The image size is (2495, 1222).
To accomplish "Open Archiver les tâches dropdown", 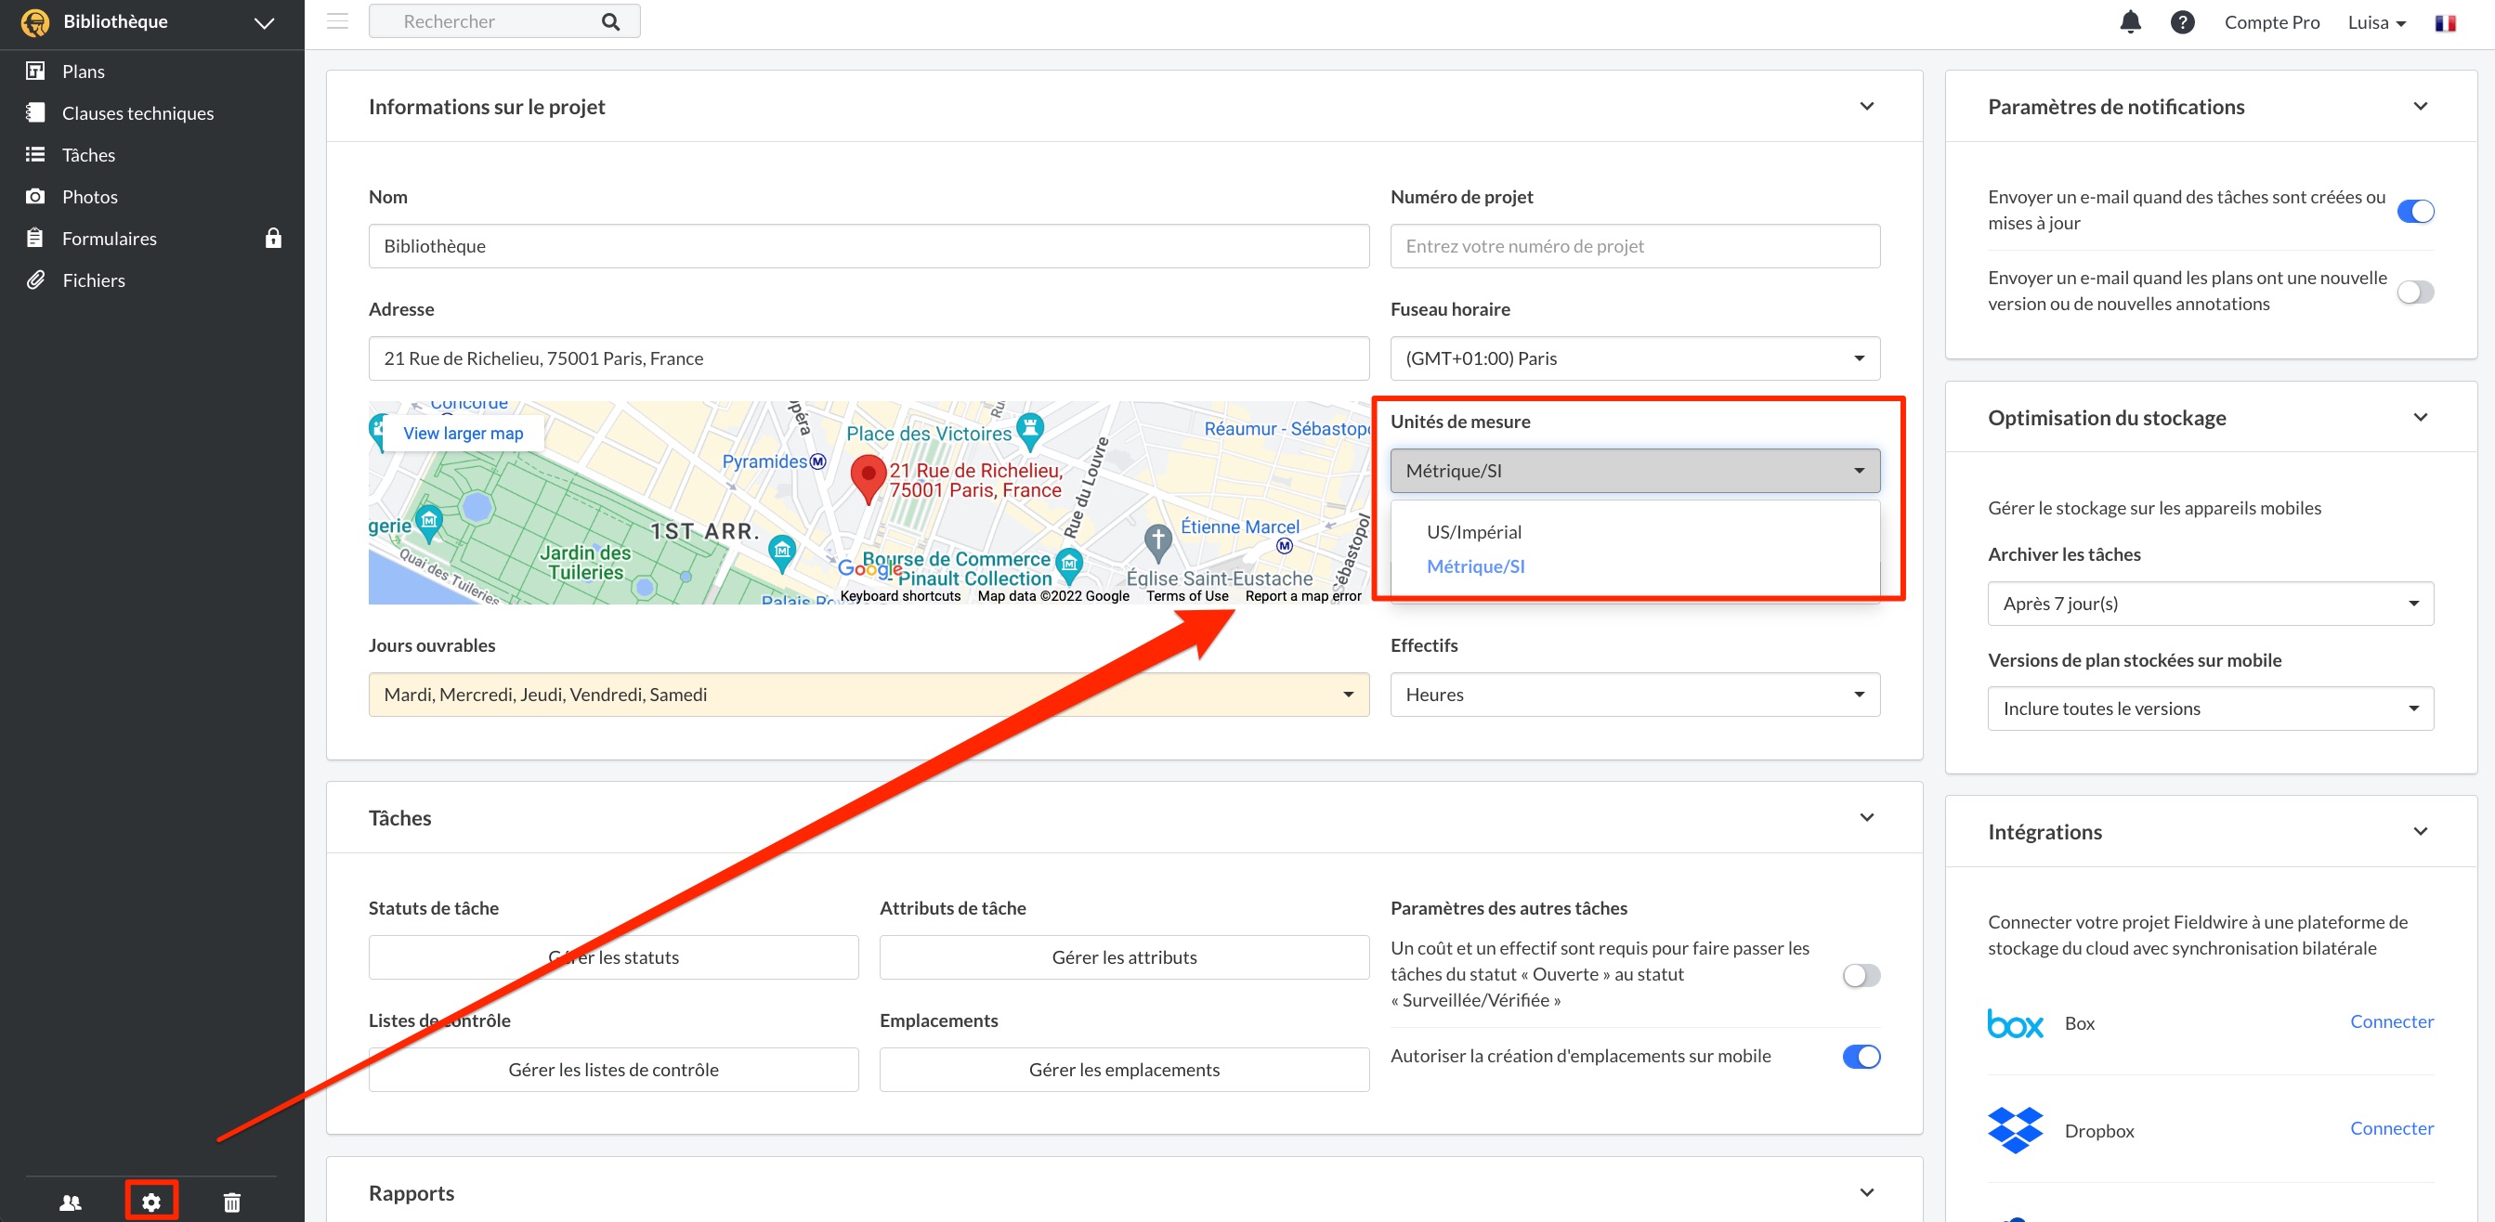I will [2209, 604].
